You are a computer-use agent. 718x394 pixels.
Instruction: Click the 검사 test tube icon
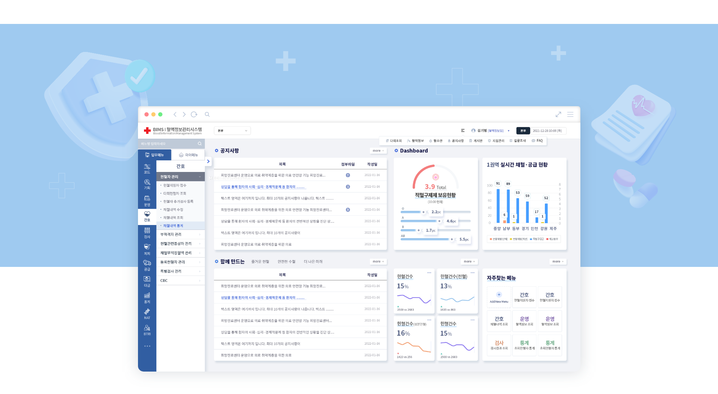147,233
